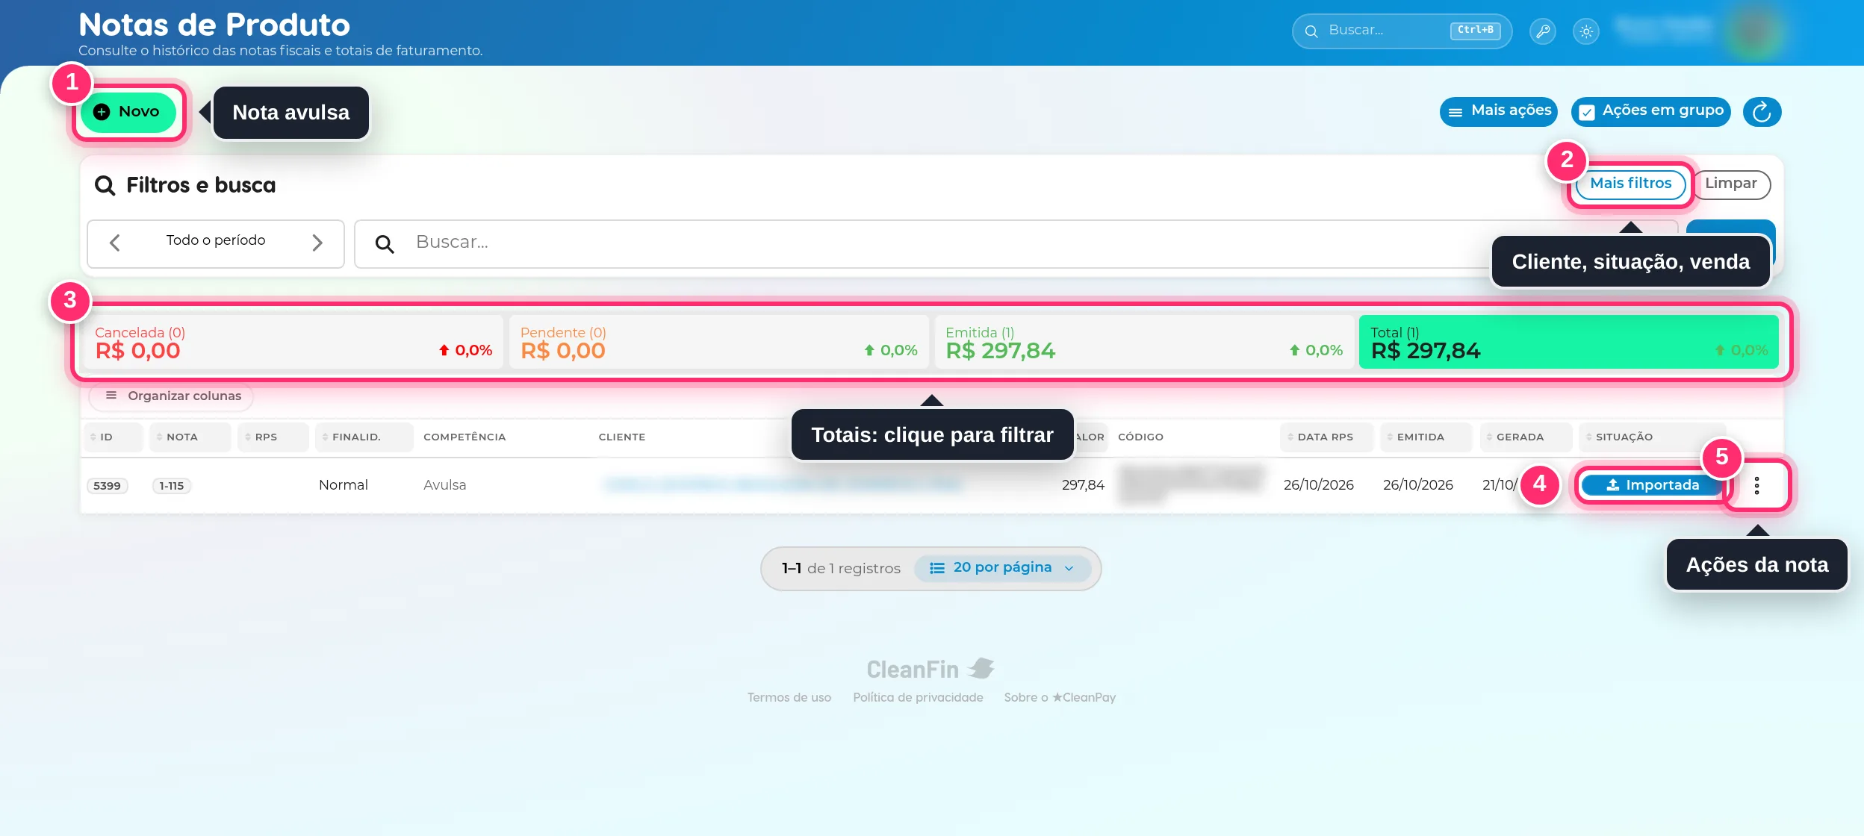Expand the 20 por página dropdown

pyautogui.click(x=1002, y=568)
